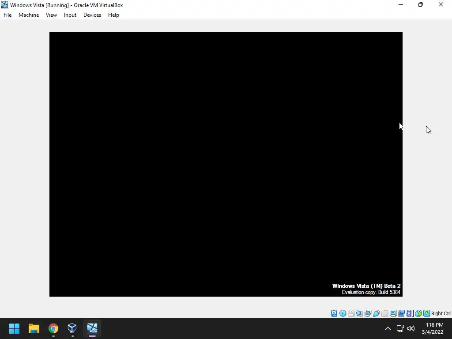452x339 pixels.
Task: Click the mouse integration status icon
Action: 418,313
